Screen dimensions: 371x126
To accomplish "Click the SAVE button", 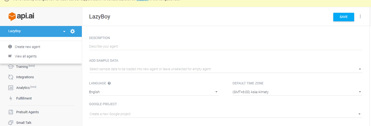I will (x=343, y=17).
